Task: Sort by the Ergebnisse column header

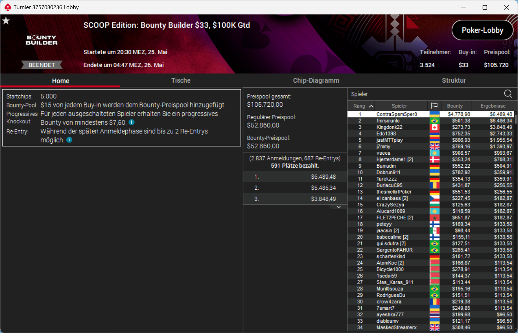Action: pyautogui.click(x=493, y=106)
